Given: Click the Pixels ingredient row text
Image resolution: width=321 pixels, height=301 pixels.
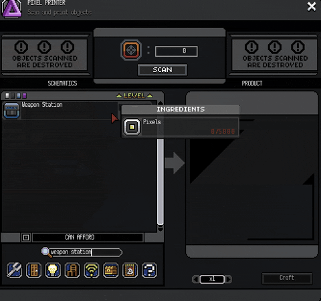Looking at the screenshot, I should (152, 122).
